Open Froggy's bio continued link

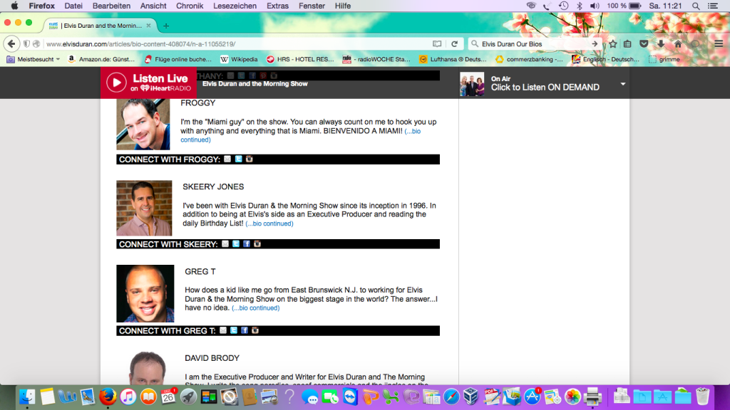tap(300, 135)
